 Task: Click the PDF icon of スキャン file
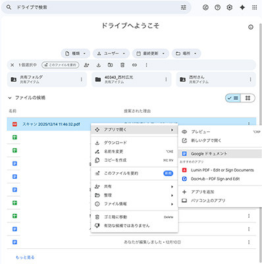point(14,124)
